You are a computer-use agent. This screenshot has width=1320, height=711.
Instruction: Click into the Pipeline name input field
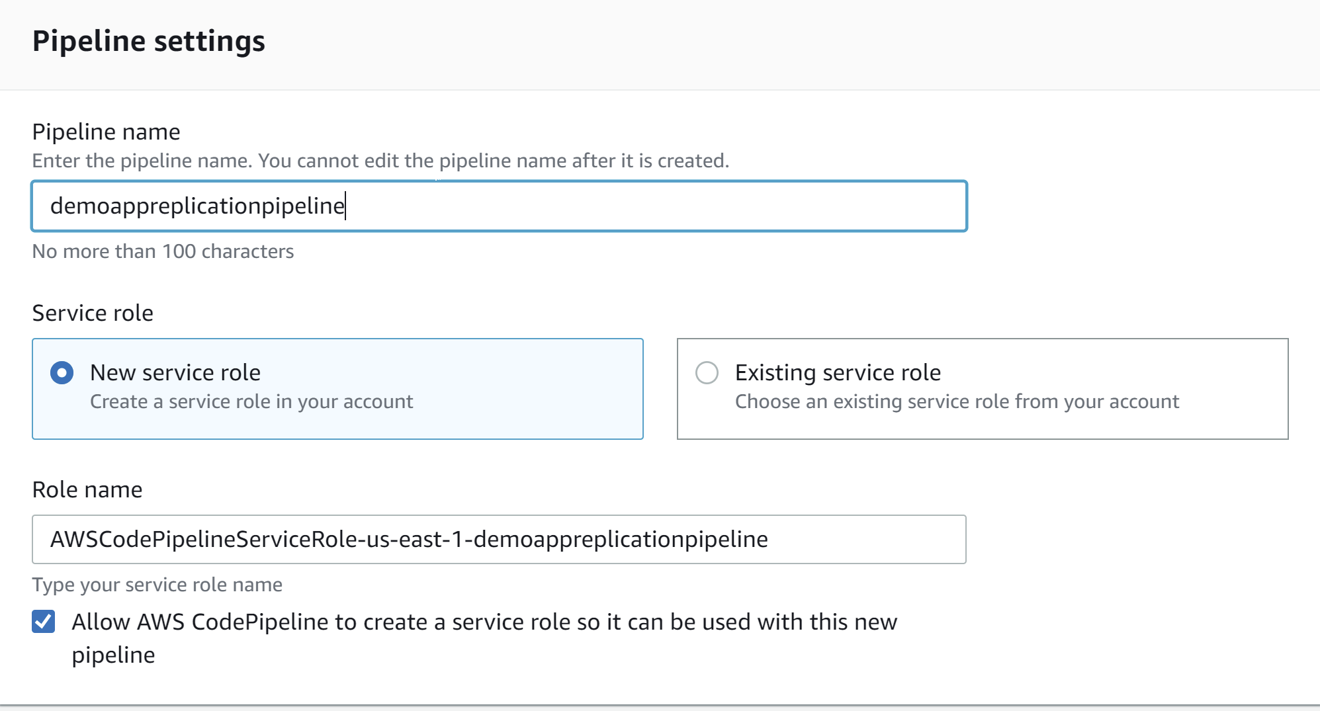(x=499, y=206)
